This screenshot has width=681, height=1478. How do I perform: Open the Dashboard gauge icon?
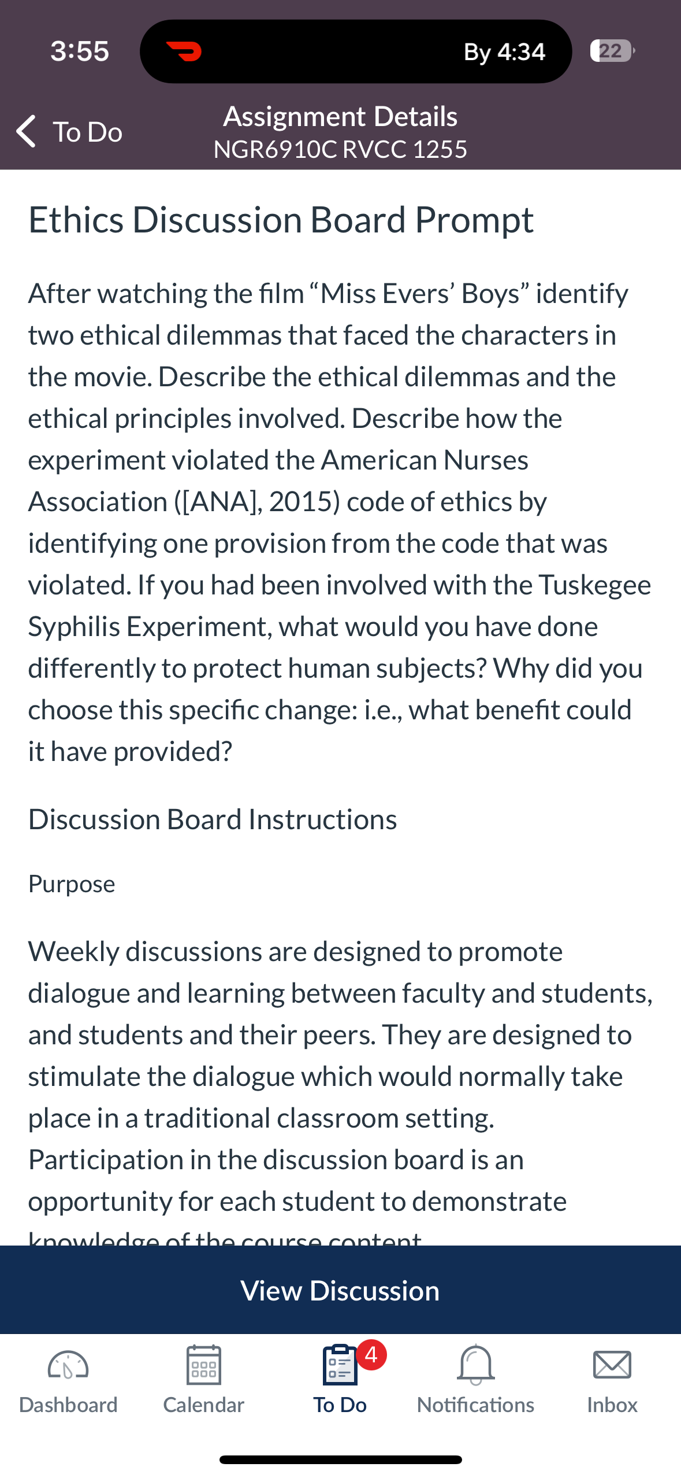[68, 1366]
